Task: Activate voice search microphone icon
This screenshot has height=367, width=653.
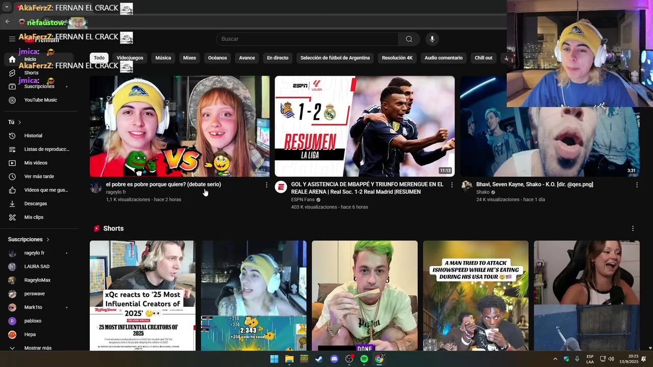Action: click(x=432, y=39)
